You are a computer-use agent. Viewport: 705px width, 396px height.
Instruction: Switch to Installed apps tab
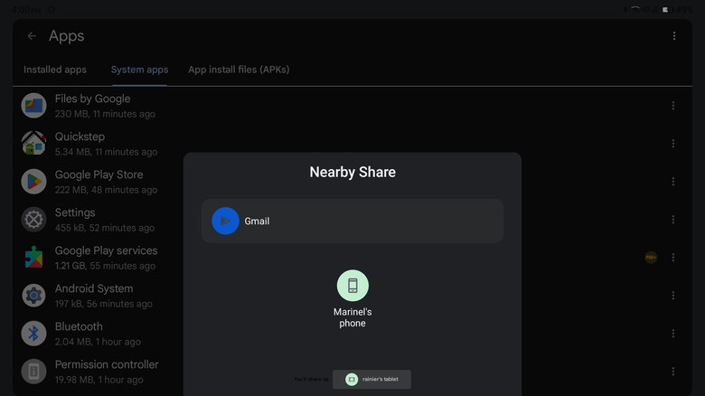click(55, 70)
